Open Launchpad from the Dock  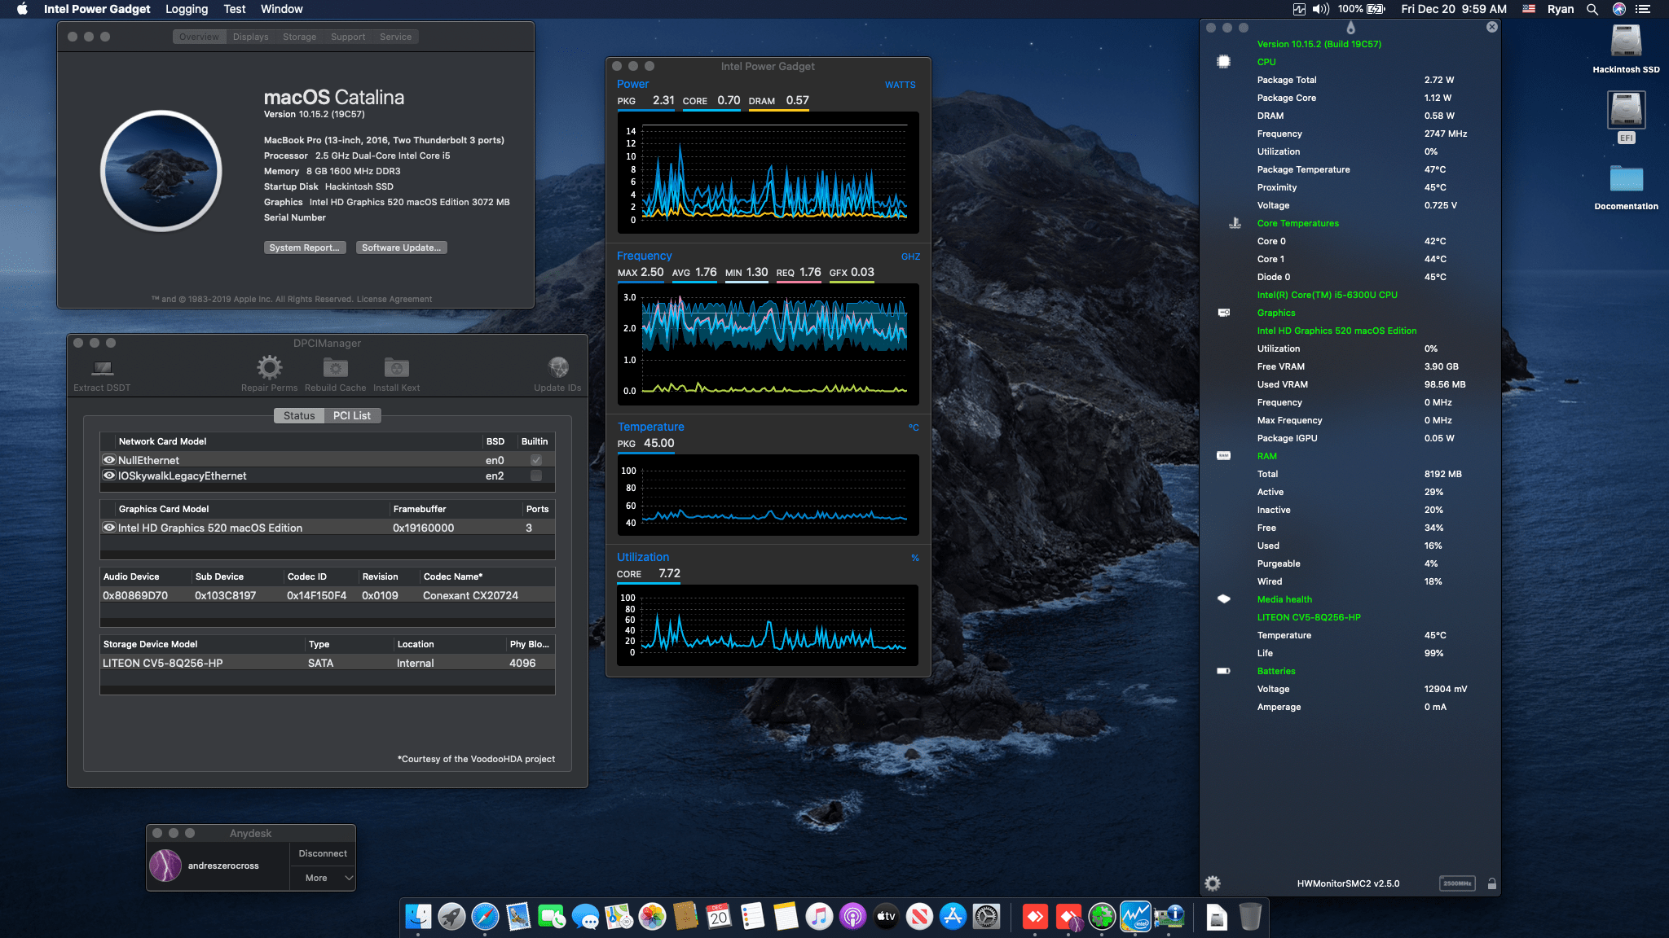(451, 917)
